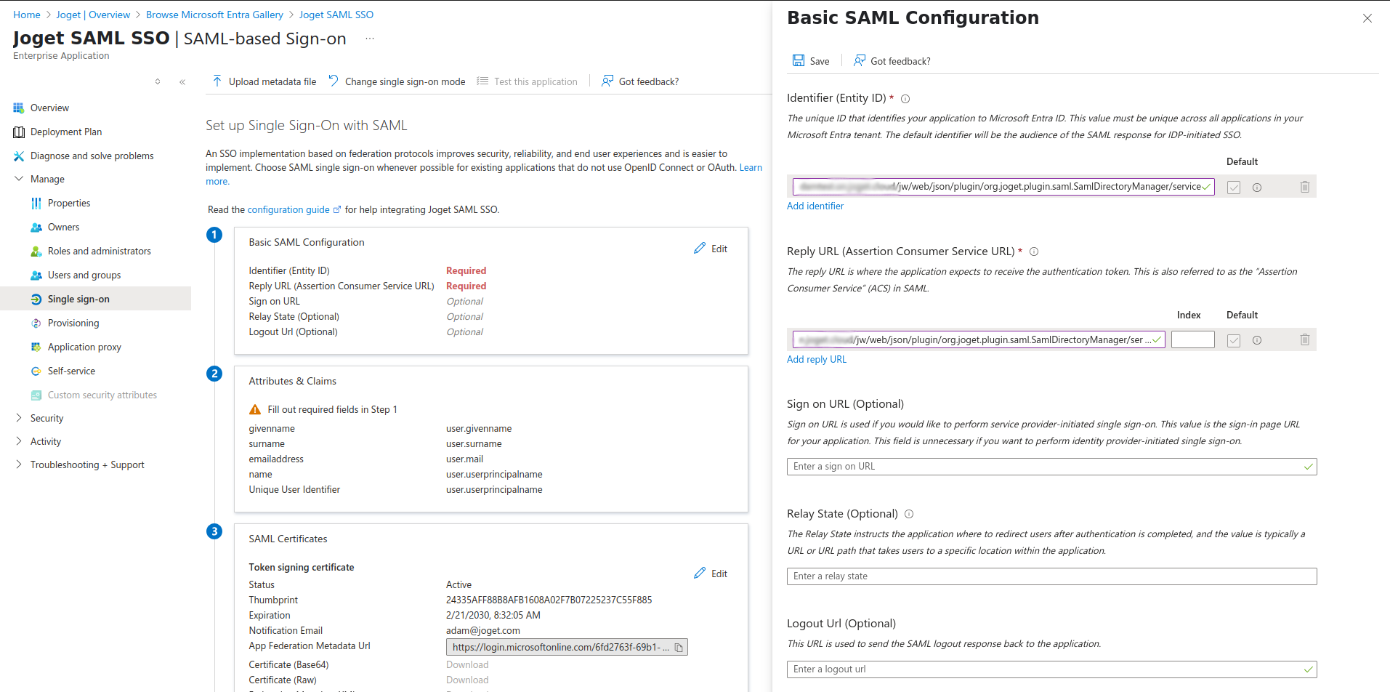Copy the App Federation Metadata Url
Screen dimensions: 1390x692
coord(679,648)
